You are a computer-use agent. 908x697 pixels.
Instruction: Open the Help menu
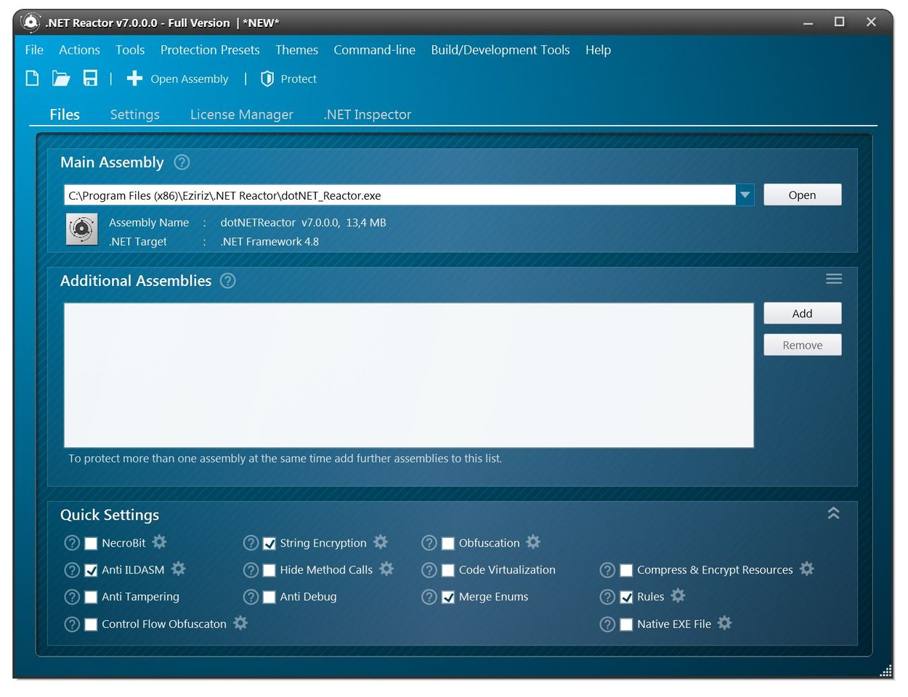598,49
